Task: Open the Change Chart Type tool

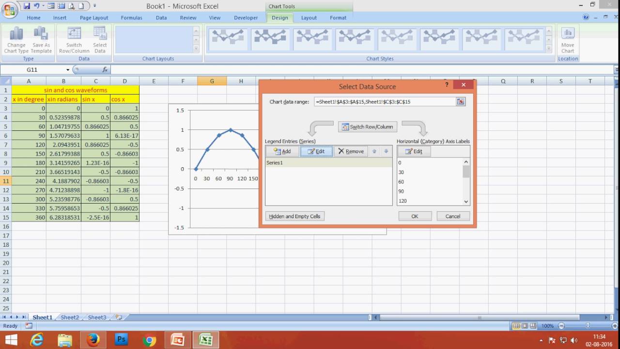Action: click(x=16, y=40)
